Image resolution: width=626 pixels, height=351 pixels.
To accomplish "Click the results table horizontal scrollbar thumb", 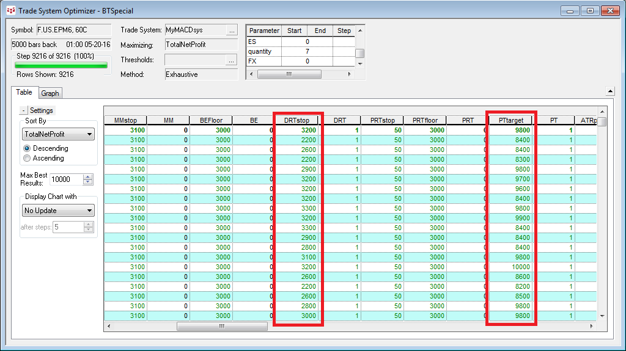I will click(222, 326).
